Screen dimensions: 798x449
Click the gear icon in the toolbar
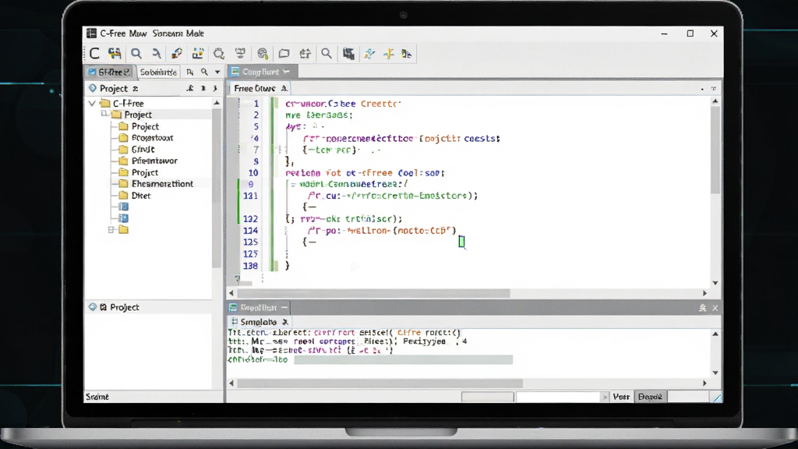click(219, 54)
